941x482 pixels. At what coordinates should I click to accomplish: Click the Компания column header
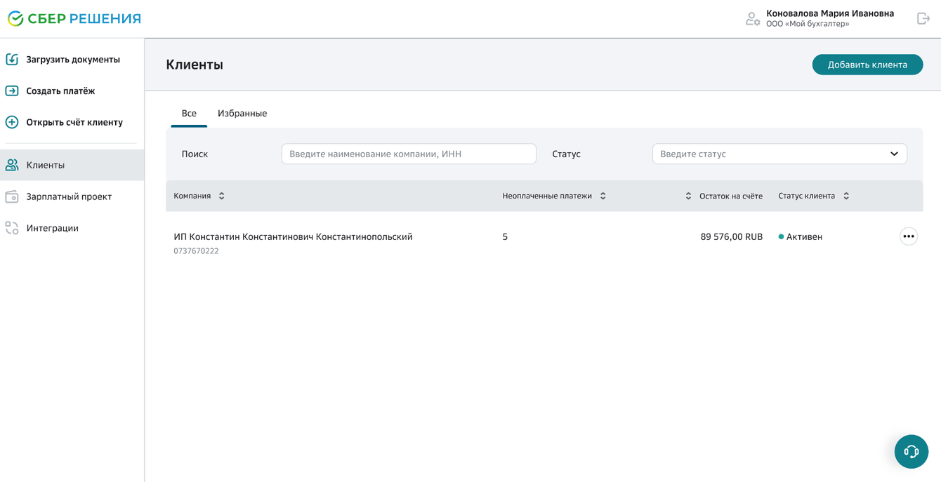point(192,196)
